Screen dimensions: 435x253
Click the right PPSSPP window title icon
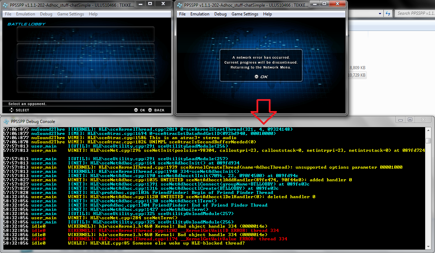point(180,5)
